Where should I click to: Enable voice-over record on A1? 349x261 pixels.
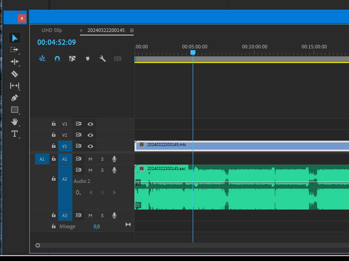pos(114,159)
